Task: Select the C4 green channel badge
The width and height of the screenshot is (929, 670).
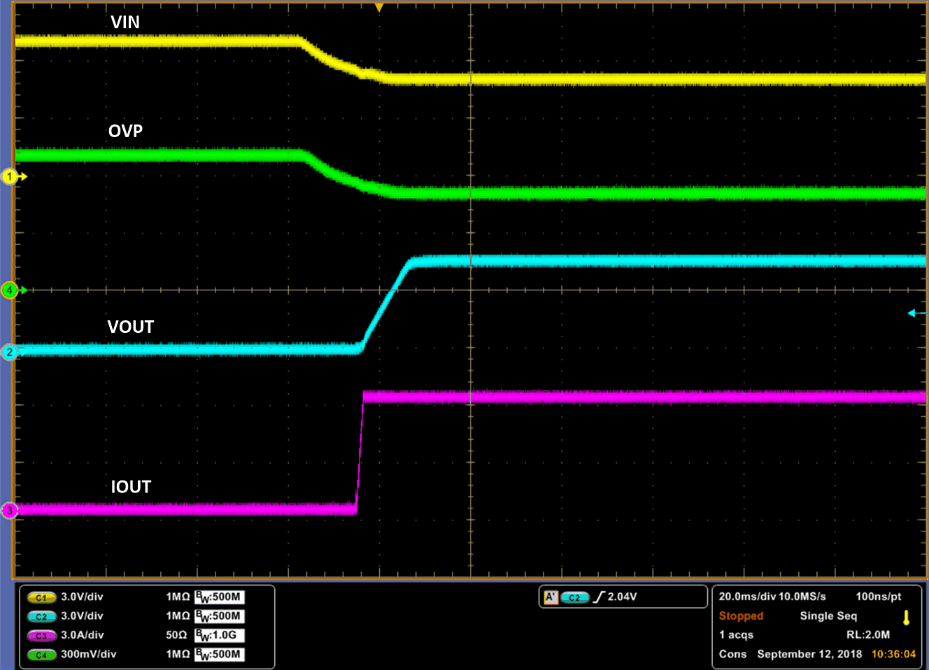Action: point(41,655)
